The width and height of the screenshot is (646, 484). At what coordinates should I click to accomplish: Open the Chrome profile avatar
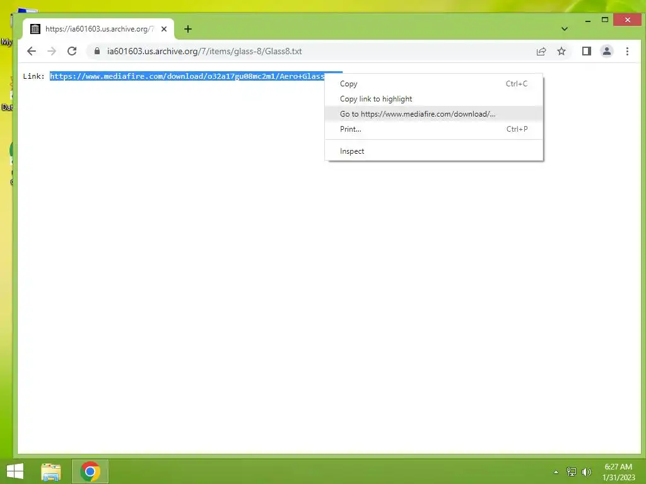click(606, 51)
